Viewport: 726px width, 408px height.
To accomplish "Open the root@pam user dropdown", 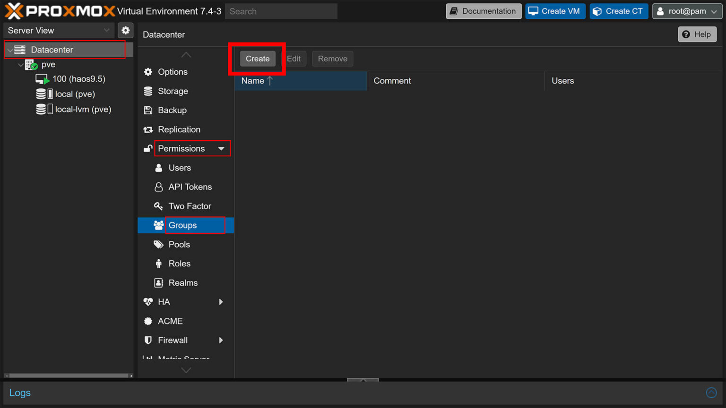I will 687,11.
